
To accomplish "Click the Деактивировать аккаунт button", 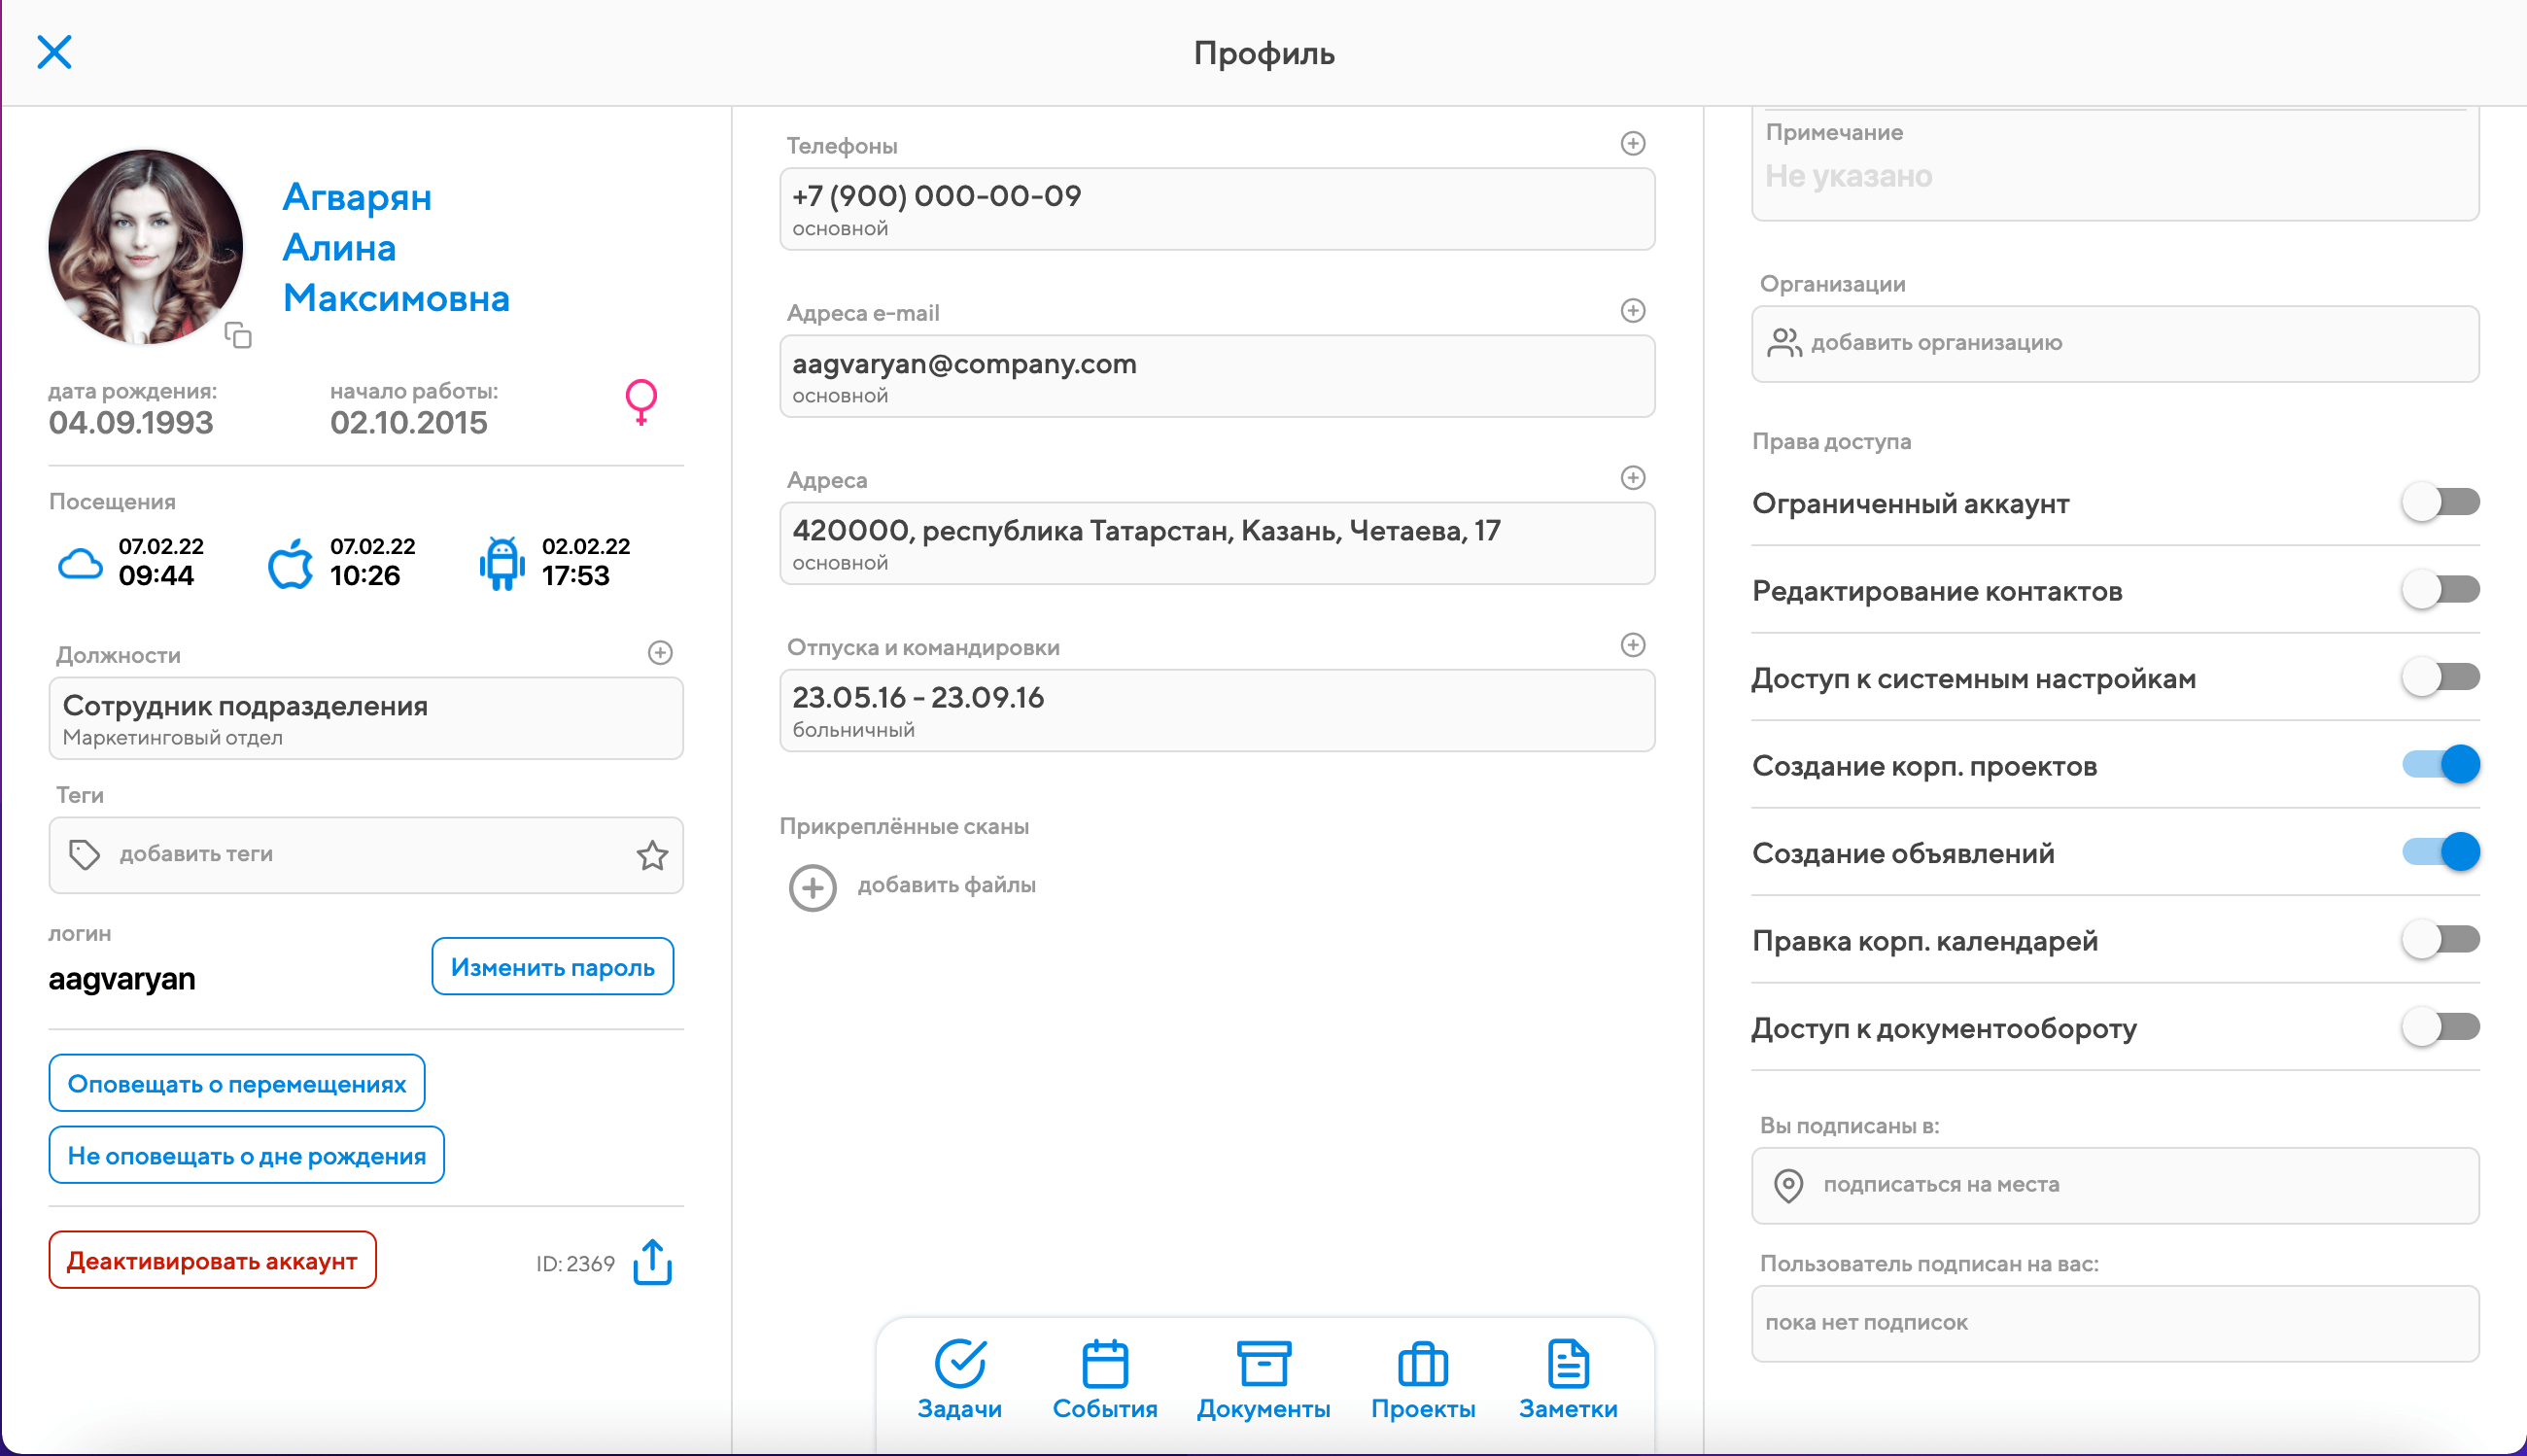I will 212,1260.
